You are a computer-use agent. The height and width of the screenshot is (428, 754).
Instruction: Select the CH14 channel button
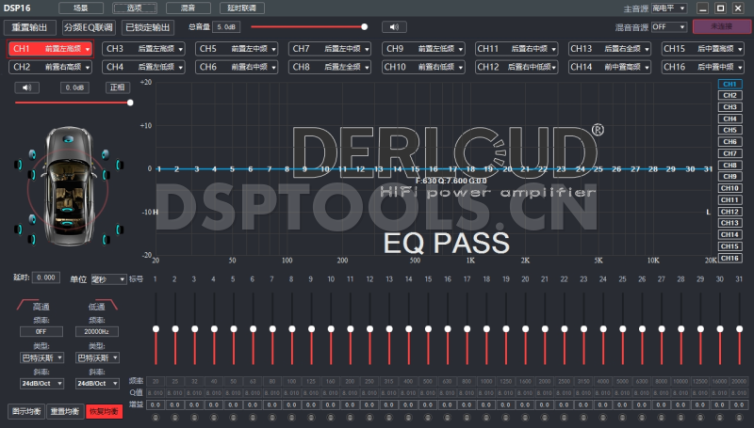click(x=581, y=67)
